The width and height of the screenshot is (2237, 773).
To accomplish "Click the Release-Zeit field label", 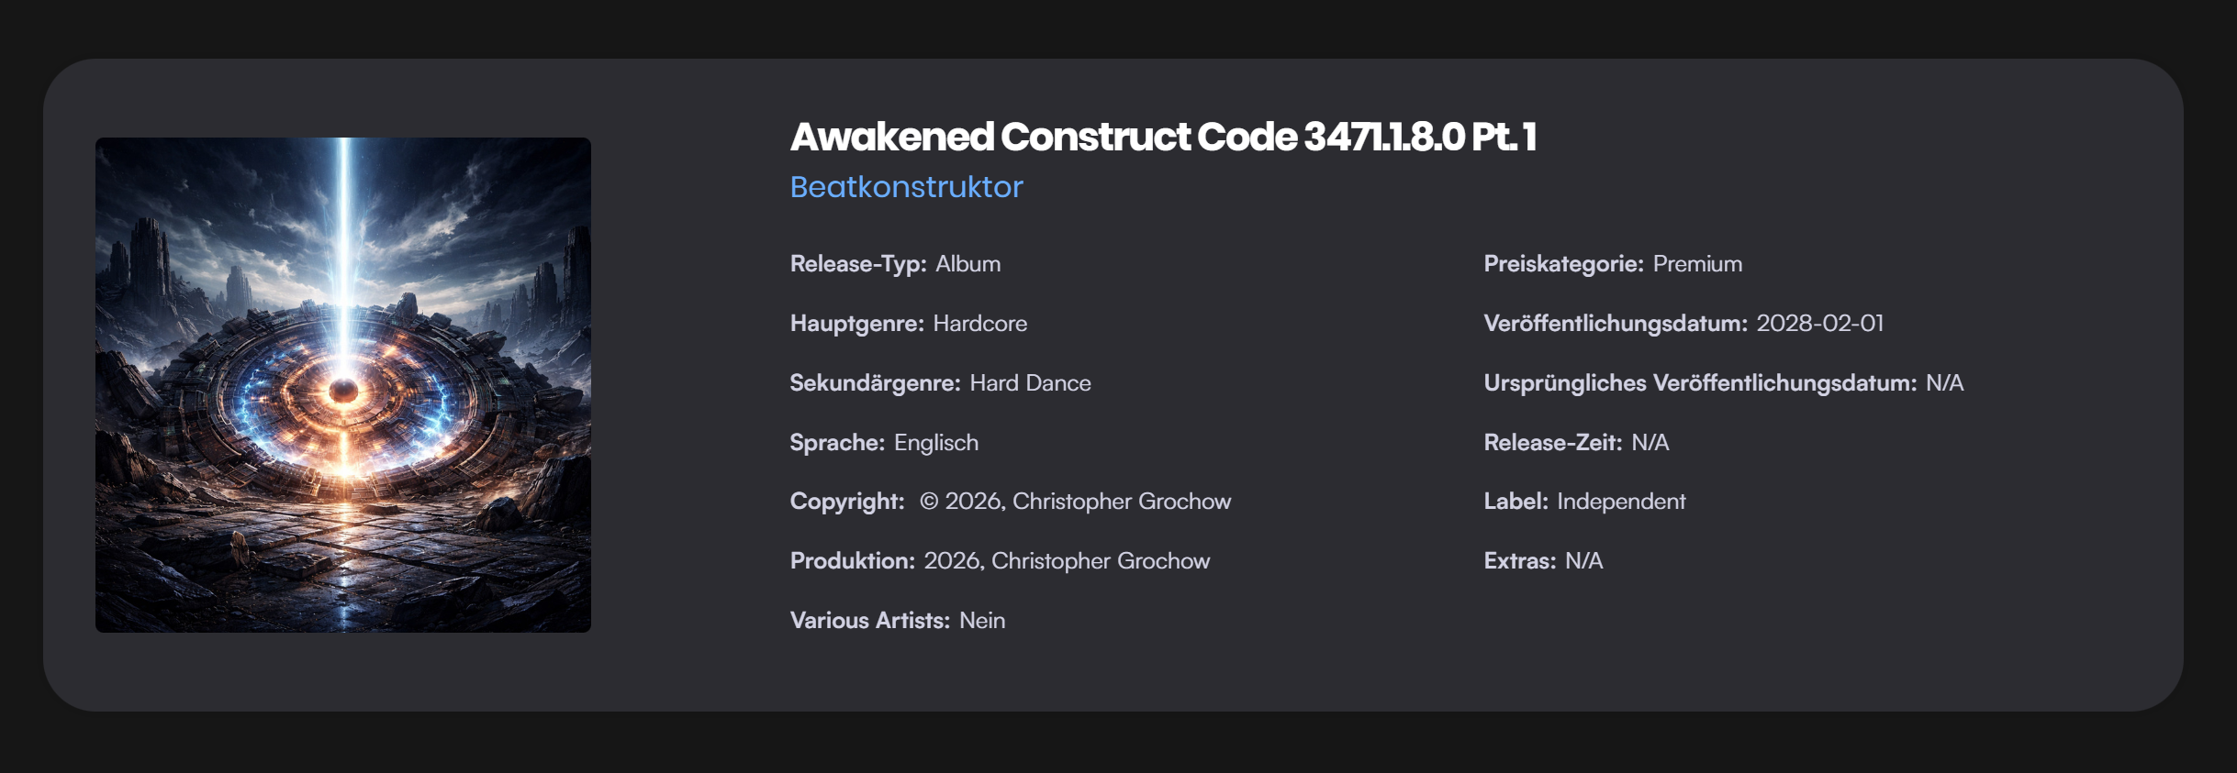I will [1552, 443].
